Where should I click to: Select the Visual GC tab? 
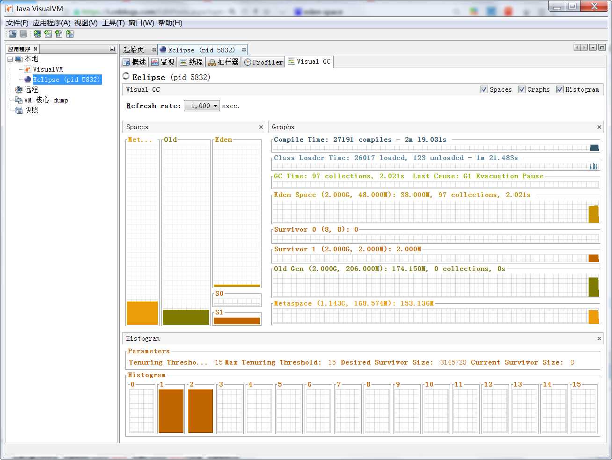[x=309, y=61]
